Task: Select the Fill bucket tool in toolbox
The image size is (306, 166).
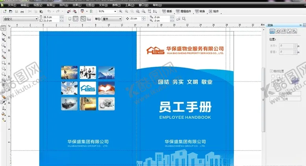Action: [3, 114]
